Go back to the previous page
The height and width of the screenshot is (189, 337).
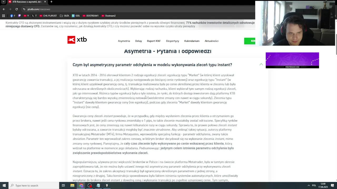(x=4, y=9)
